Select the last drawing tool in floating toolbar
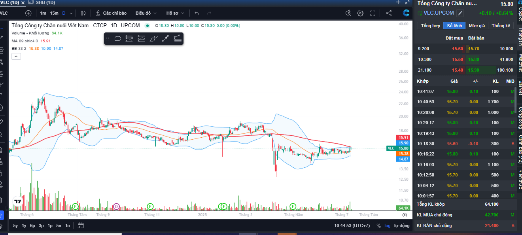The height and width of the screenshot is (235, 522). pos(178,38)
